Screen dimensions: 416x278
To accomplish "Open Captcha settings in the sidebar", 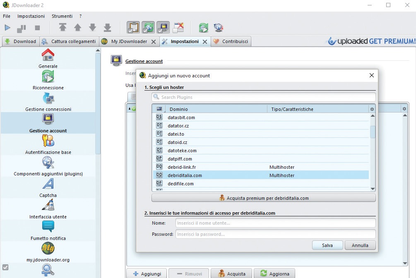I will point(48,187).
